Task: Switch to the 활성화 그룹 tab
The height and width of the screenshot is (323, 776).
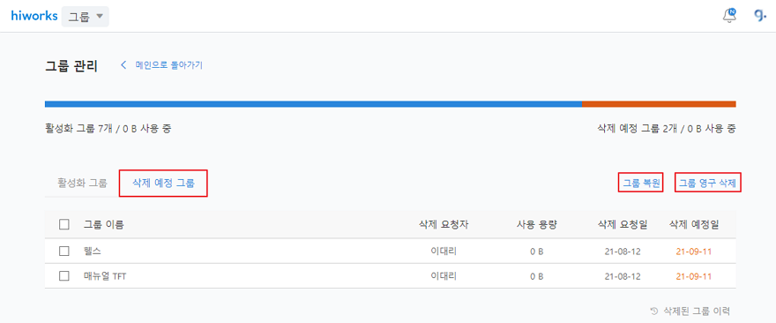Action: [82, 183]
